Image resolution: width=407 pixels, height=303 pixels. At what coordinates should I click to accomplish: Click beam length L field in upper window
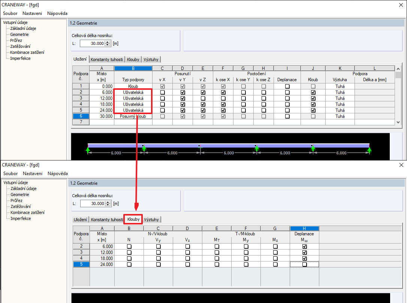92,43
